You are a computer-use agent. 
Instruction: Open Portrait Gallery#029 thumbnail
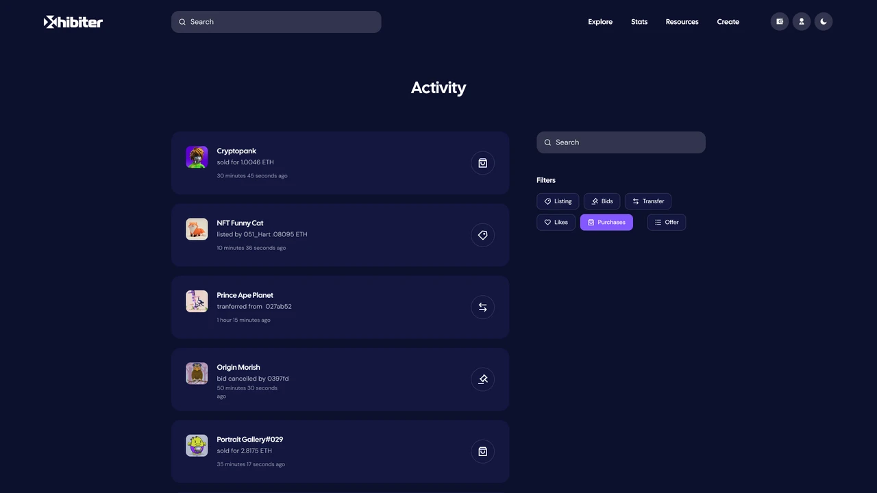click(197, 445)
